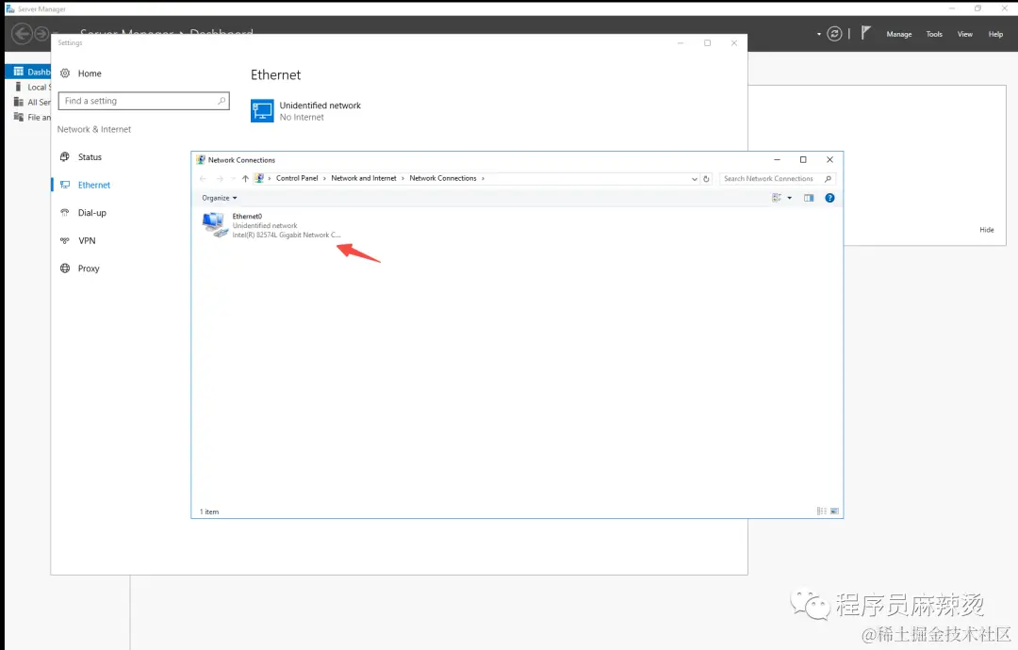Click the Server Manager notifications flag
The width and height of the screenshot is (1018, 650).
865,32
